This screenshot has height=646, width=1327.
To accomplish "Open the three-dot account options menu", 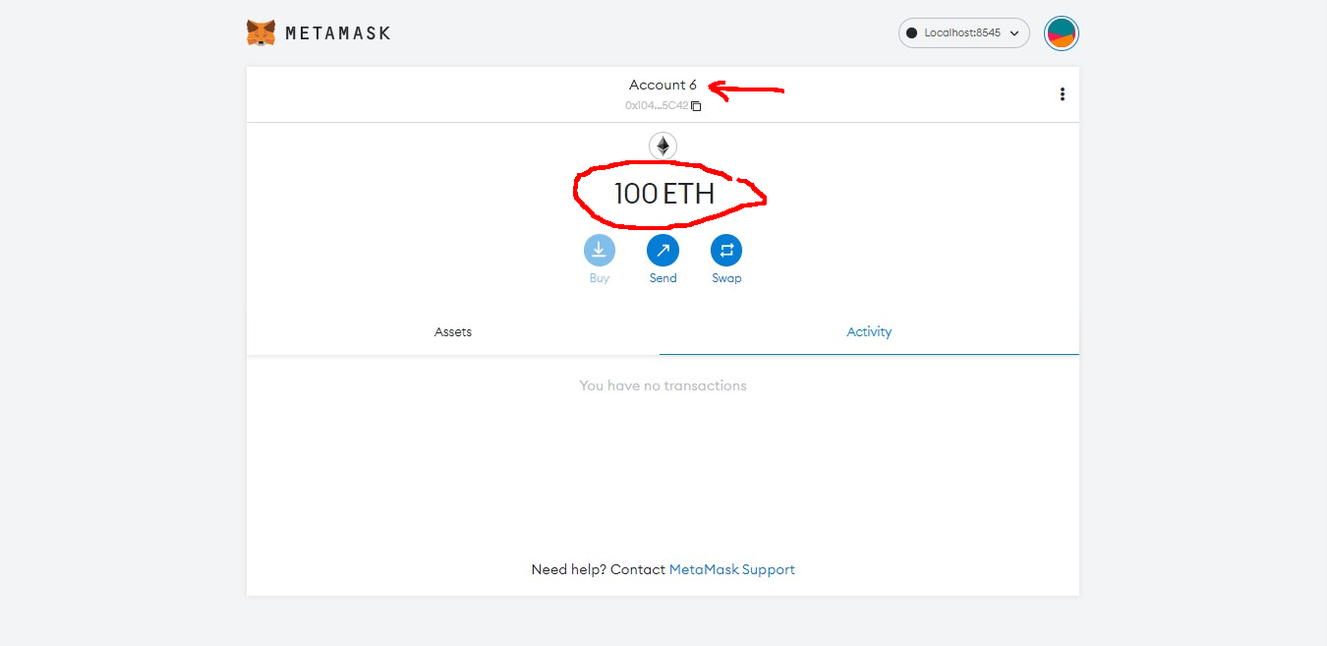I will click(x=1062, y=94).
